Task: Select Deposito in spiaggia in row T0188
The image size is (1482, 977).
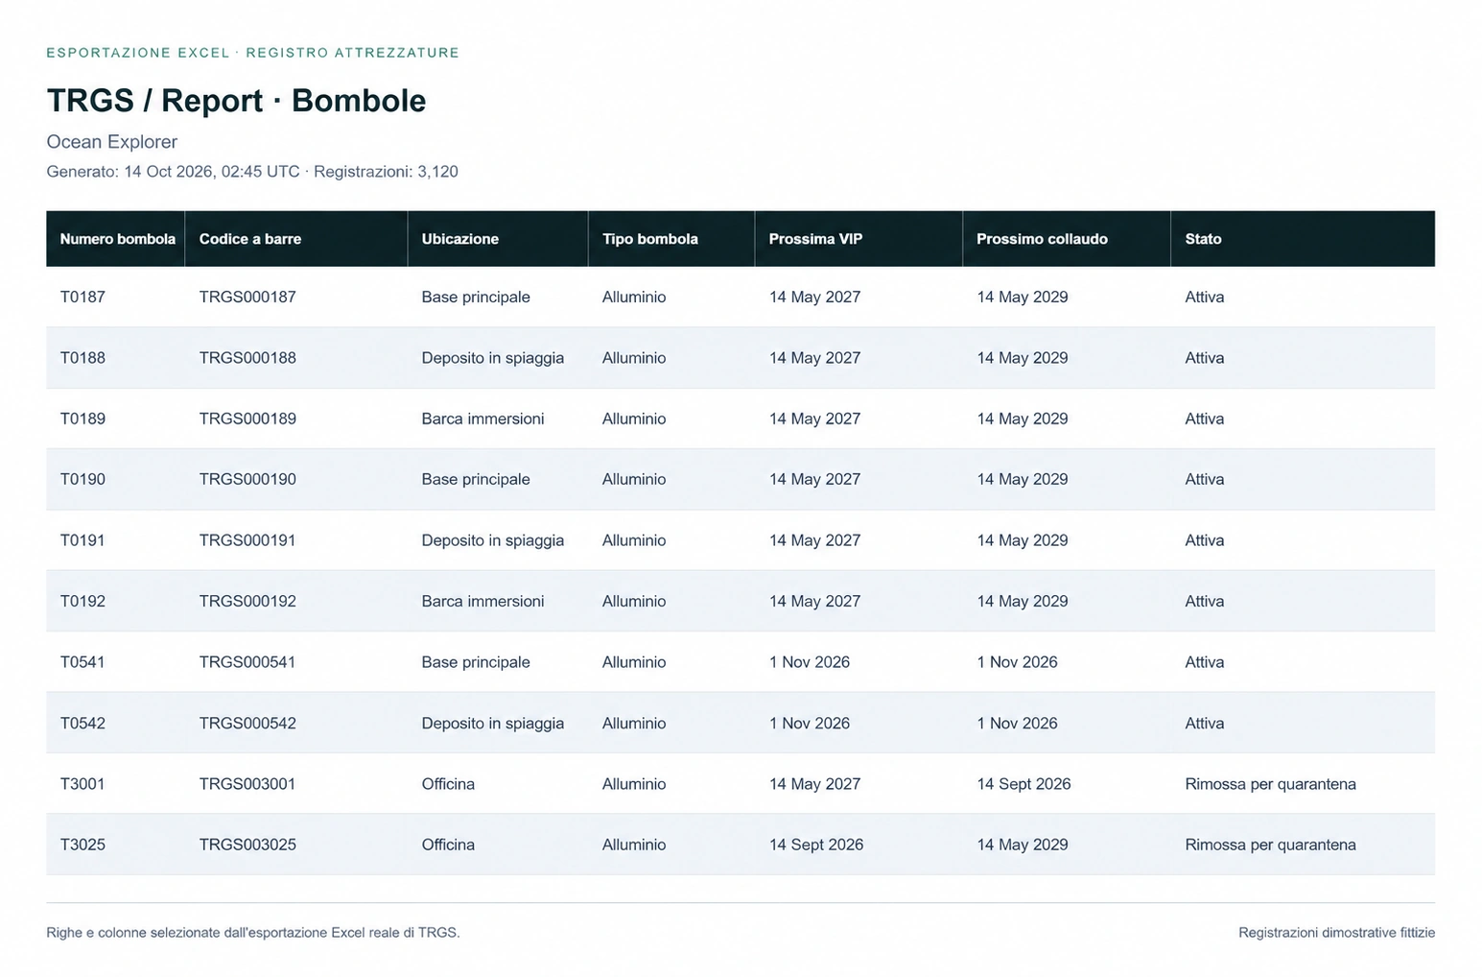Action: pyautogui.click(x=493, y=358)
